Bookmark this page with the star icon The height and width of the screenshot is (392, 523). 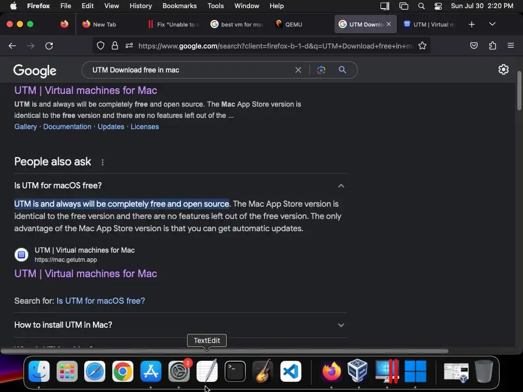(422, 45)
